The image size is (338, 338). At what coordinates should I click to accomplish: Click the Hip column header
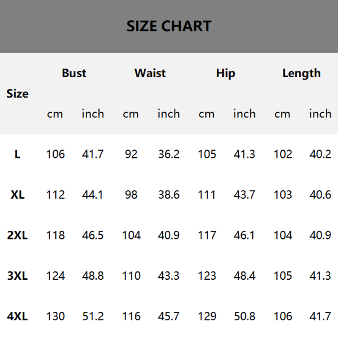click(x=226, y=73)
